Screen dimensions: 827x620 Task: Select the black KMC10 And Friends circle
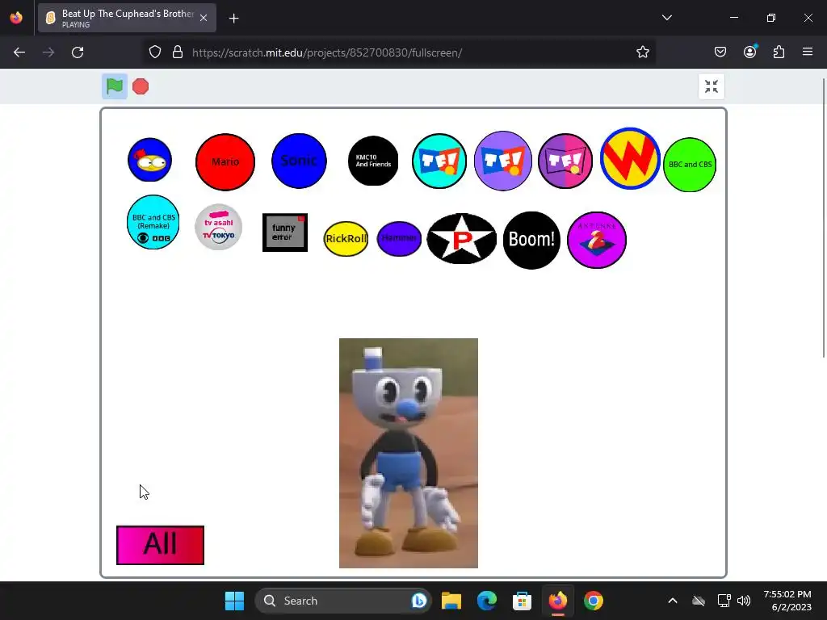[373, 161]
